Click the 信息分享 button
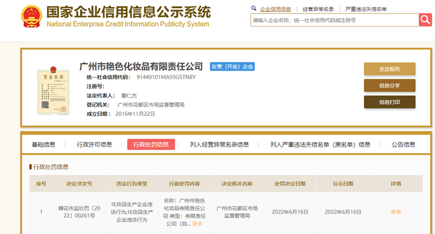The image size is (435, 234). 389,86
